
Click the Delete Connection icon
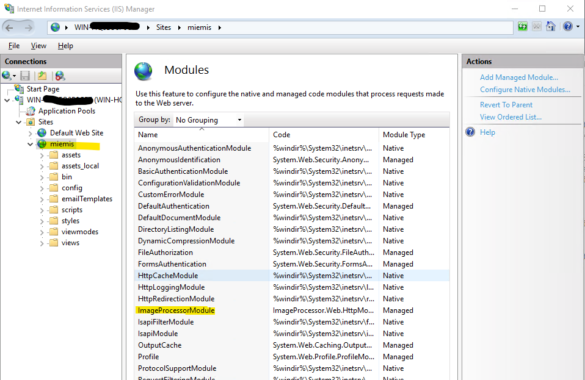(60, 76)
